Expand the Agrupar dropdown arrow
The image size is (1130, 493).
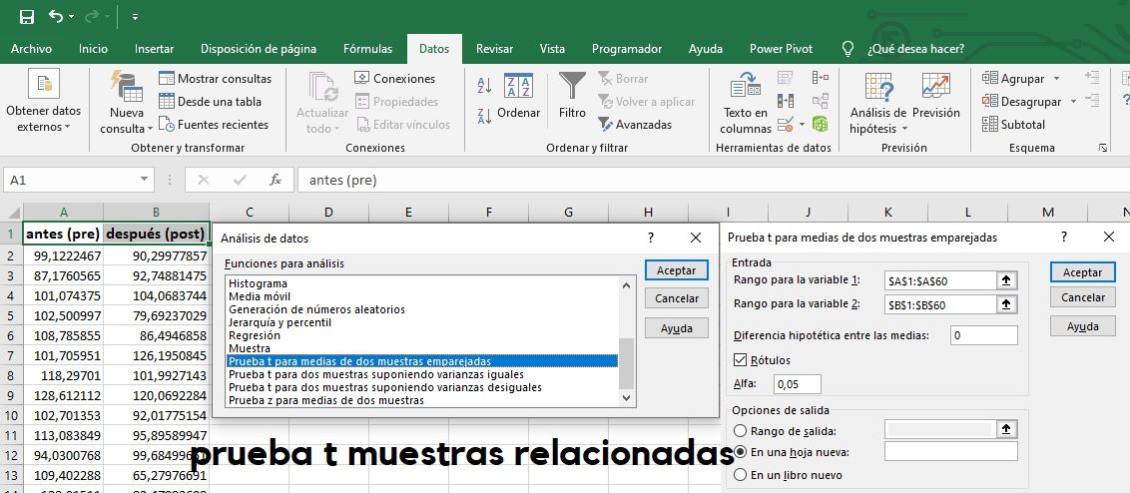pyautogui.click(x=1056, y=79)
